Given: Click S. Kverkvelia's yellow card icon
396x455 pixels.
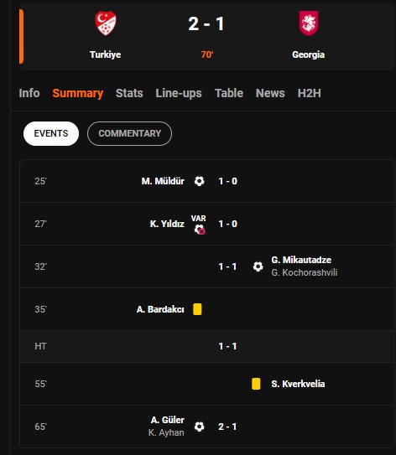Looking at the screenshot, I should 256,384.
